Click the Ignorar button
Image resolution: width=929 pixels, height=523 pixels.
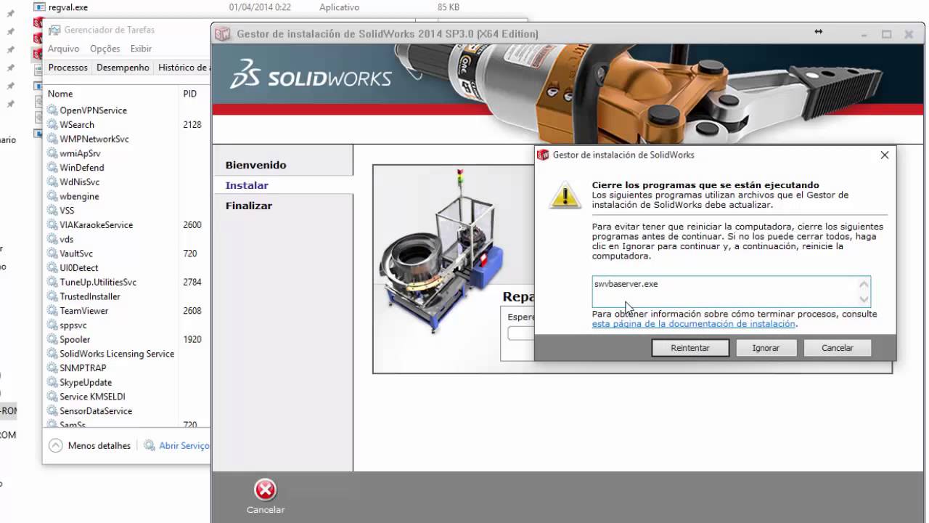[x=766, y=348]
